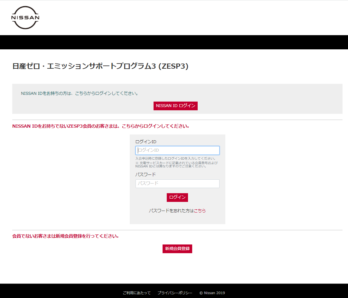
Task: Submit the form with the red ログイン button
Action: point(177,197)
